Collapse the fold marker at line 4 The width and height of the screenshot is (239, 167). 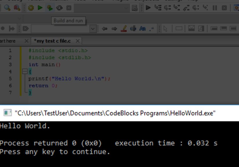pyautogui.click(x=25, y=71)
